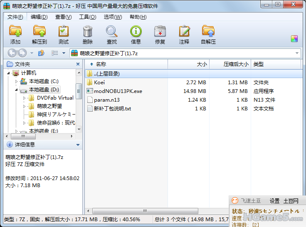Select 本地磁盘 (D:) in folder tree
Screen dimensions: 306x227
pos(44,90)
